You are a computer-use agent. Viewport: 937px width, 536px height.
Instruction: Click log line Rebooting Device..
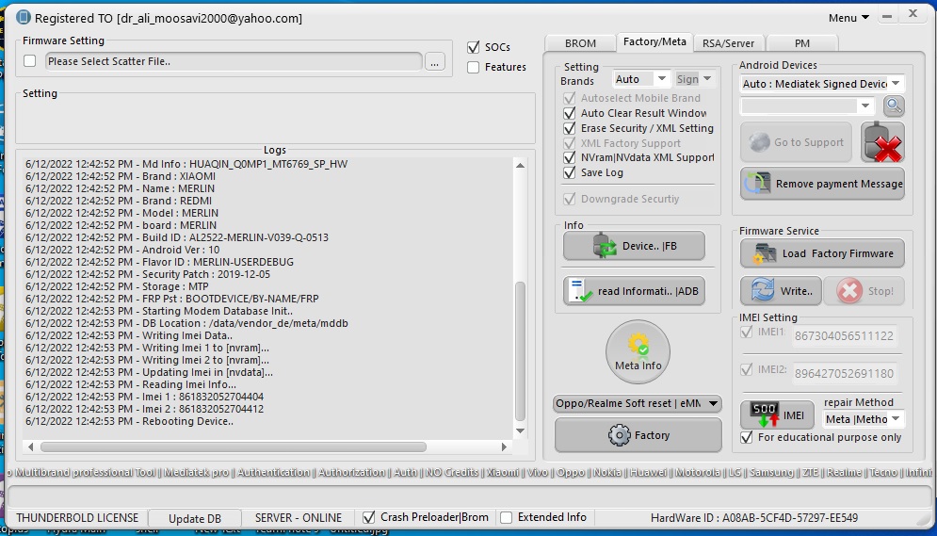click(129, 421)
